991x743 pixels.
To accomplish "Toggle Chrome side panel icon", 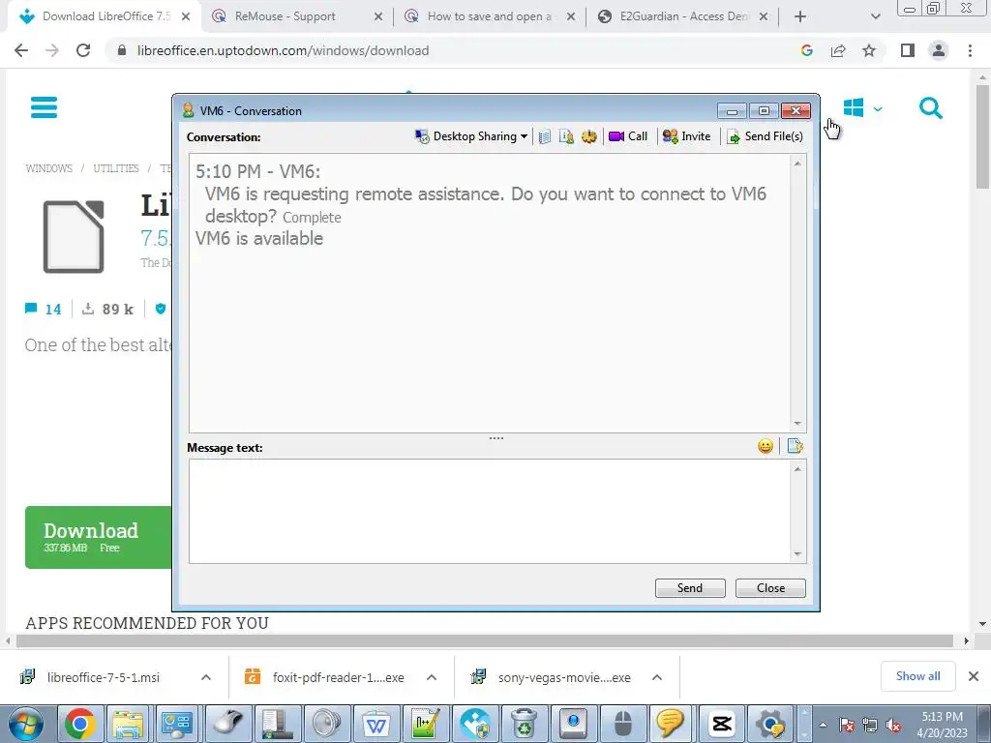I will [x=908, y=50].
